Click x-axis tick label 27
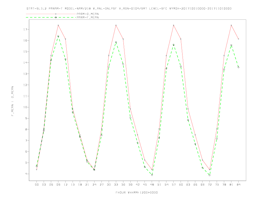Screen dimensions: 260x201 101,185
